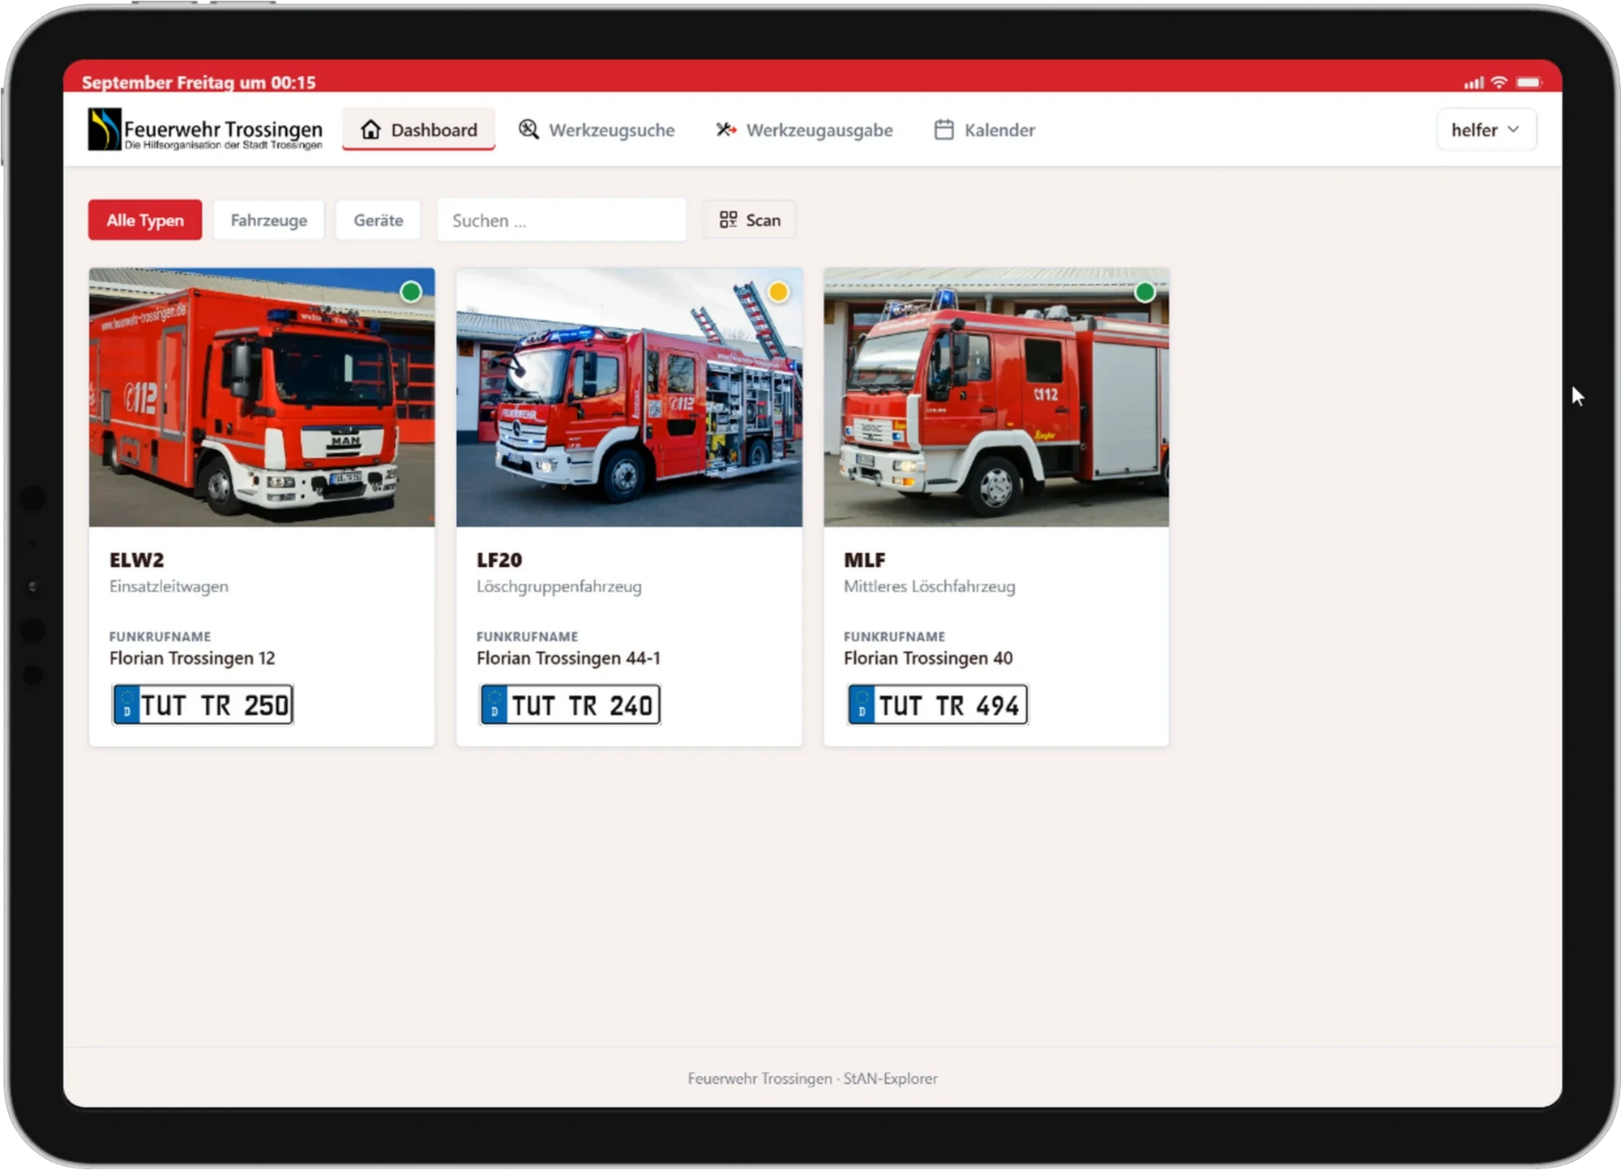Click green status dot on ELW2 card
1621x1170 pixels.
411,292
